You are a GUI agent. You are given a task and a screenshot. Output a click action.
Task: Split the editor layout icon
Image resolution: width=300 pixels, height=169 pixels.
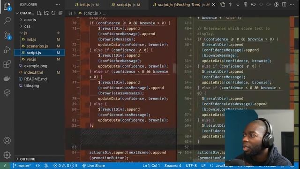click(x=284, y=4)
